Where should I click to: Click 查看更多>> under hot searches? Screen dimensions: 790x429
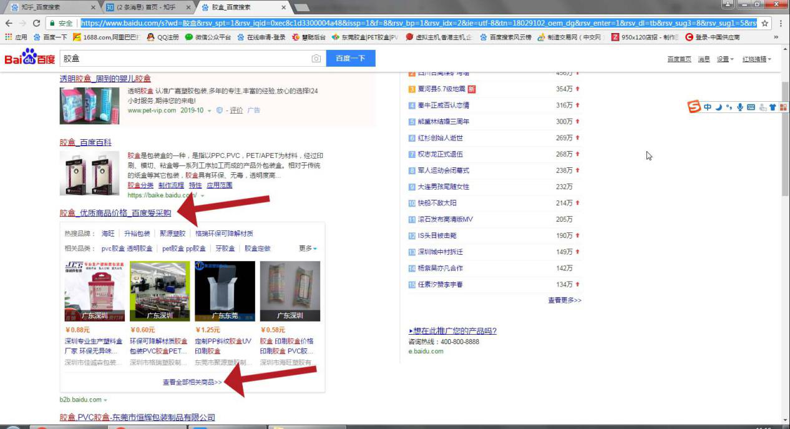[565, 300]
